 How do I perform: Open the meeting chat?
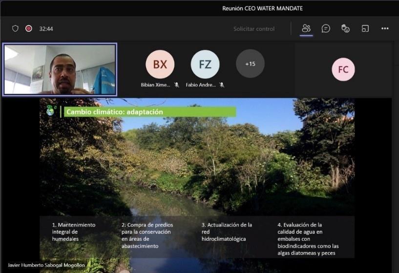pos(326,28)
